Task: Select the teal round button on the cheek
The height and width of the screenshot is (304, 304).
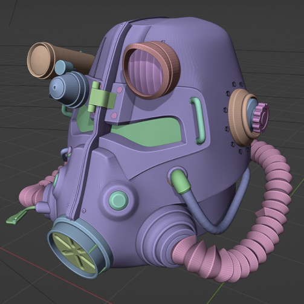Action: pos(118,200)
